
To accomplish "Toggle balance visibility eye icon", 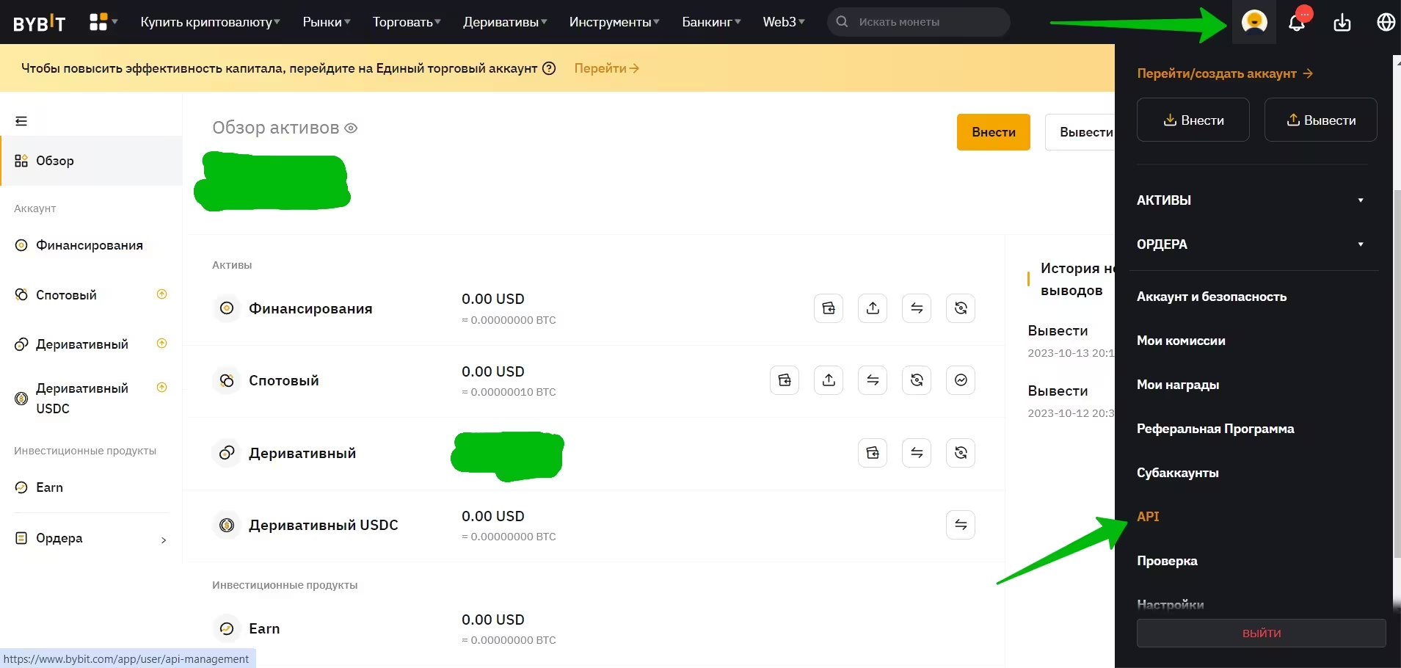I will tap(351, 128).
